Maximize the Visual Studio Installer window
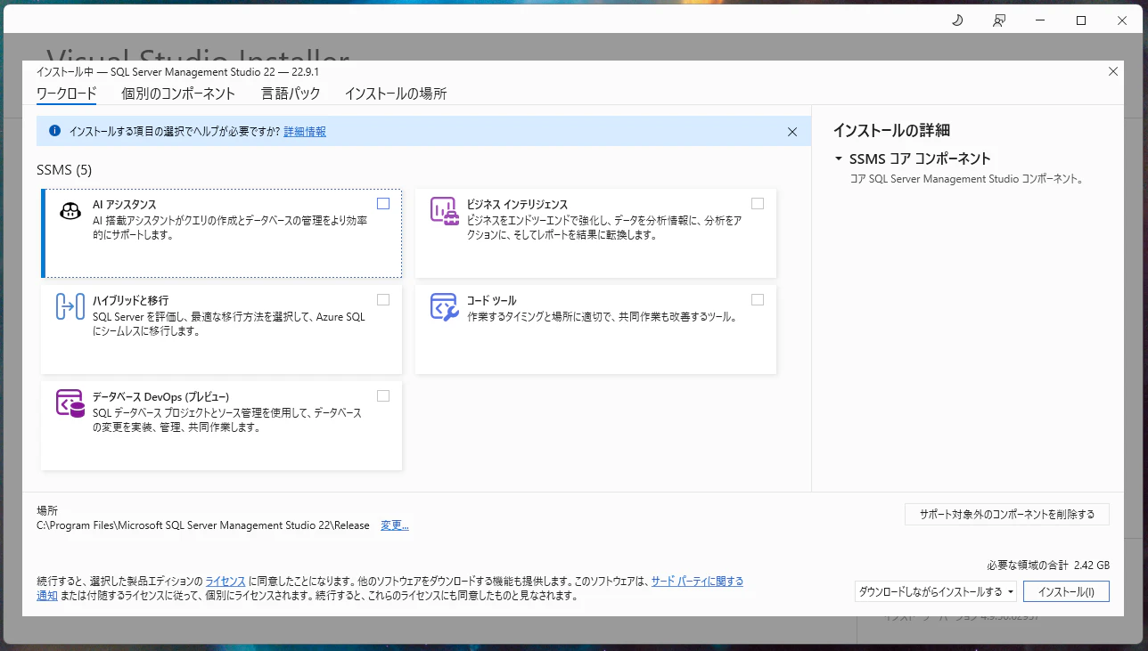The image size is (1148, 651). 1081,20
